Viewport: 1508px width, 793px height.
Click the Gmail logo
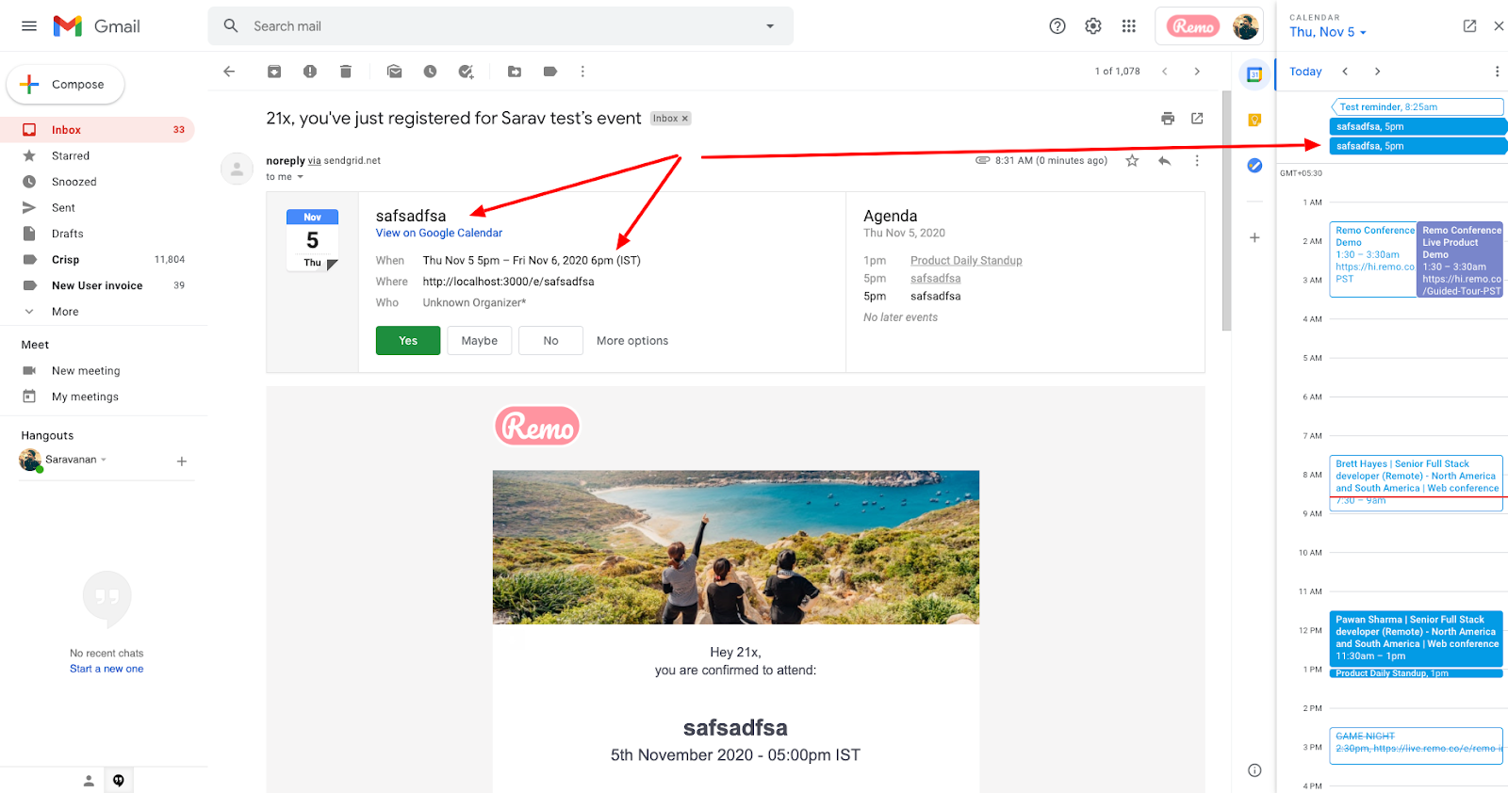96,26
